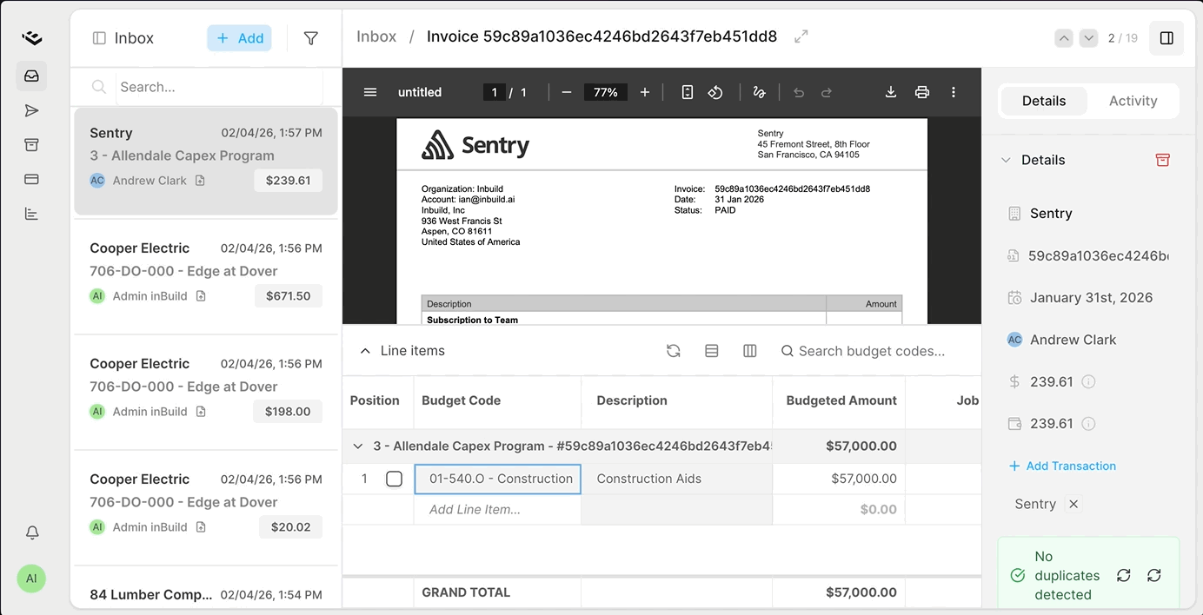Archive this invoice with red icon

click(1163, 160)
